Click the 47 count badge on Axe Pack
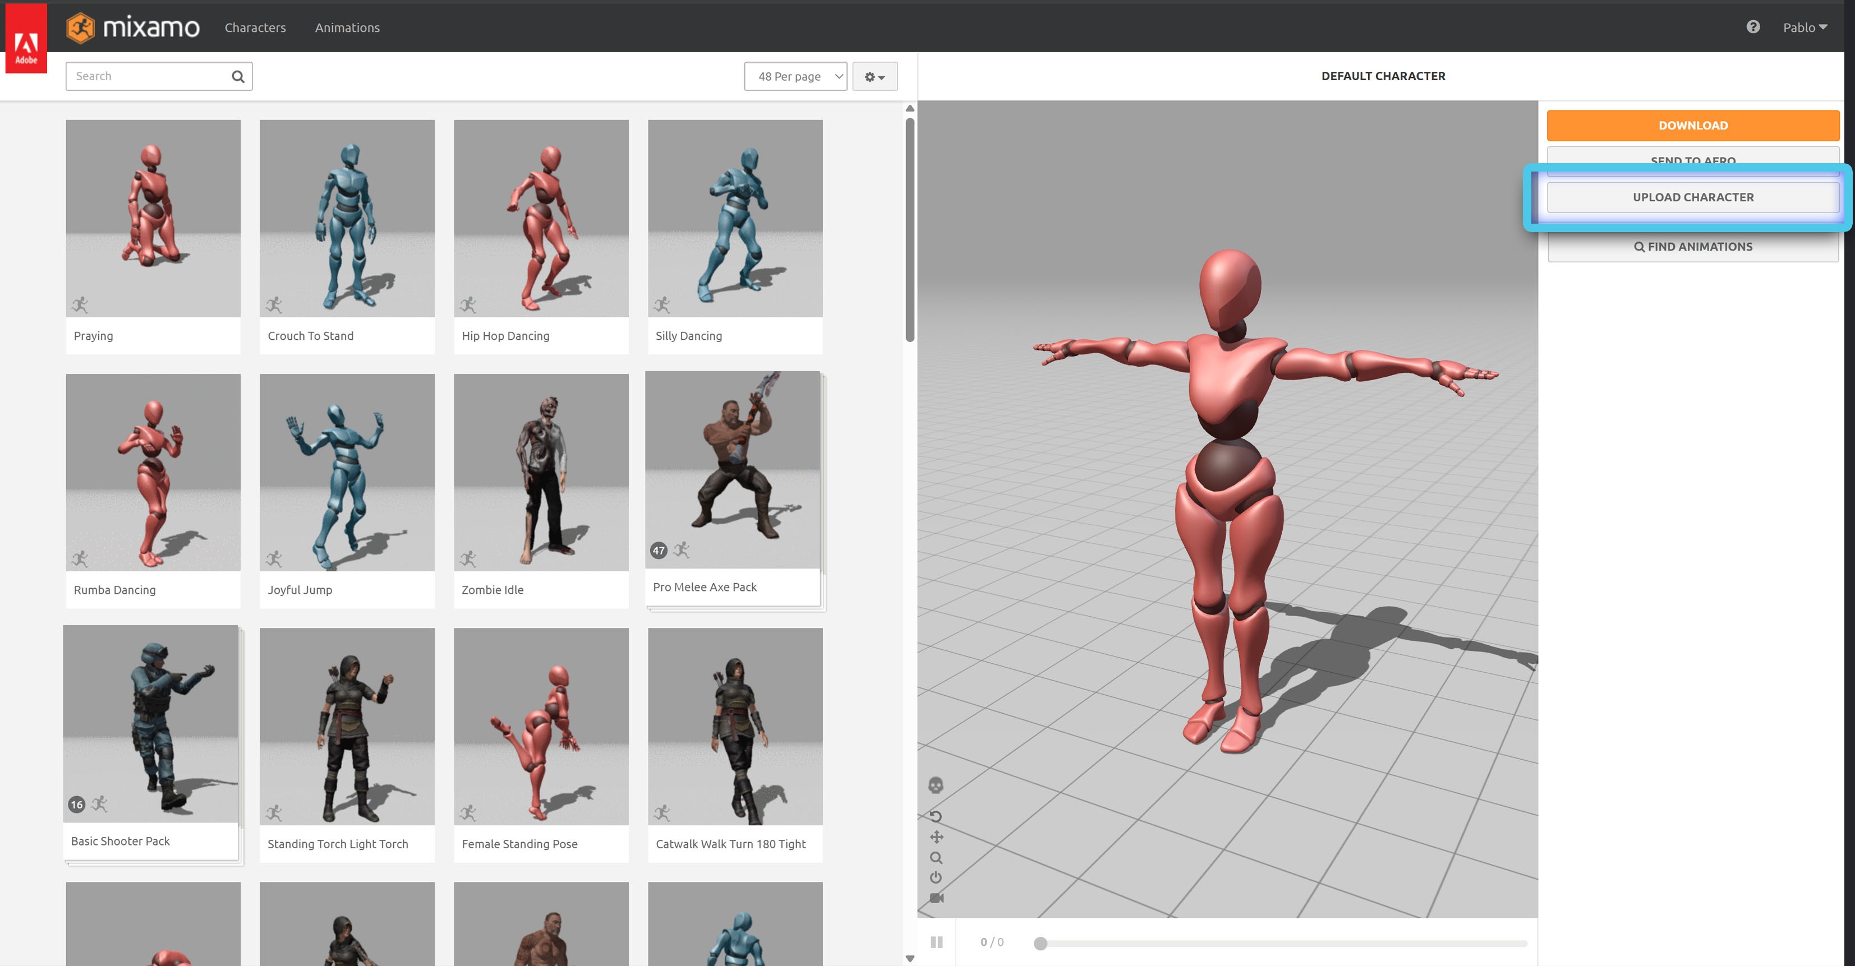Screen dimensions: 1855x966 [659, 551]
